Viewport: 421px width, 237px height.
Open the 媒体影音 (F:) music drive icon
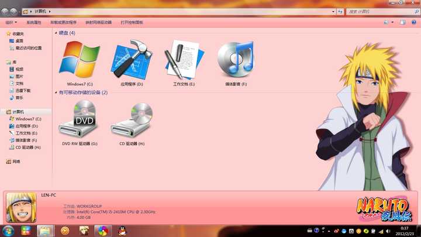click(236, 59)
